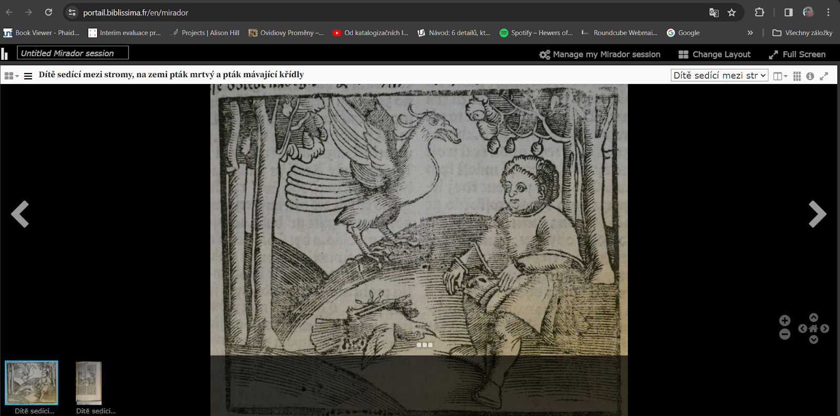The width and height of the screenshot is (840, 416).
Task: Open the Návod: 6 detailů bookmark
Action: click(x=454, y=33)
